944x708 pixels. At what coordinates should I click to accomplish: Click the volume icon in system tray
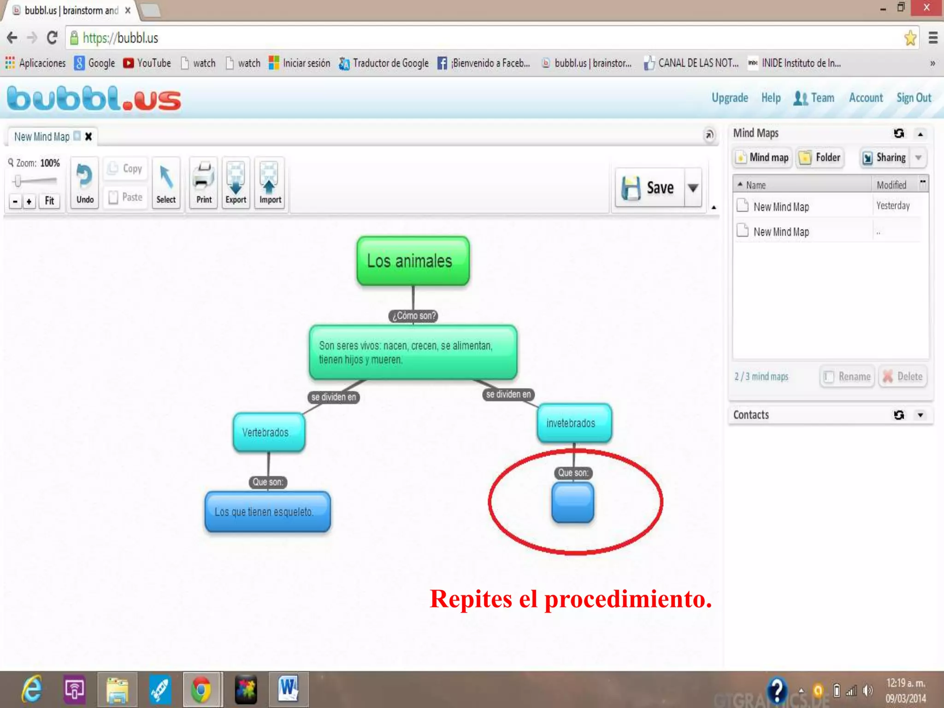pyautogui.click(x=868, y=690)
